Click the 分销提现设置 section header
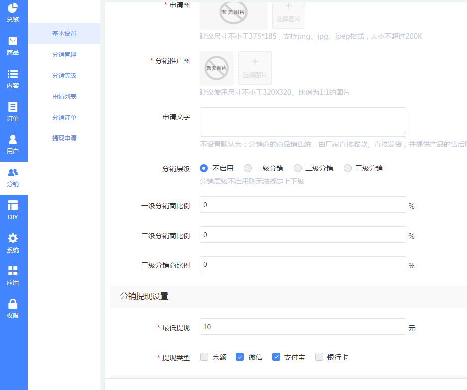 pyautogui.click(x=288, y=297)
